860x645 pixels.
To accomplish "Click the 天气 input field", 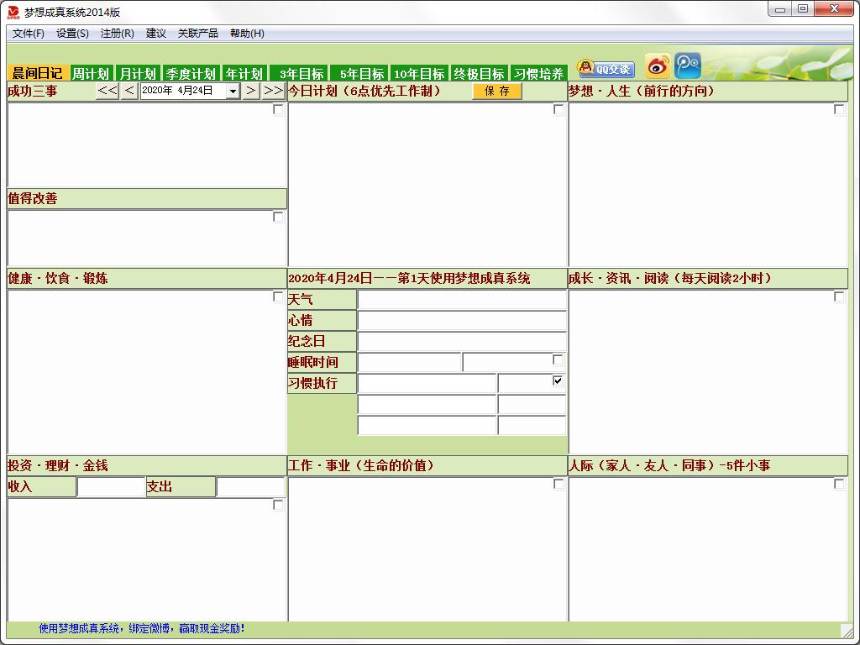I will 462,300.
